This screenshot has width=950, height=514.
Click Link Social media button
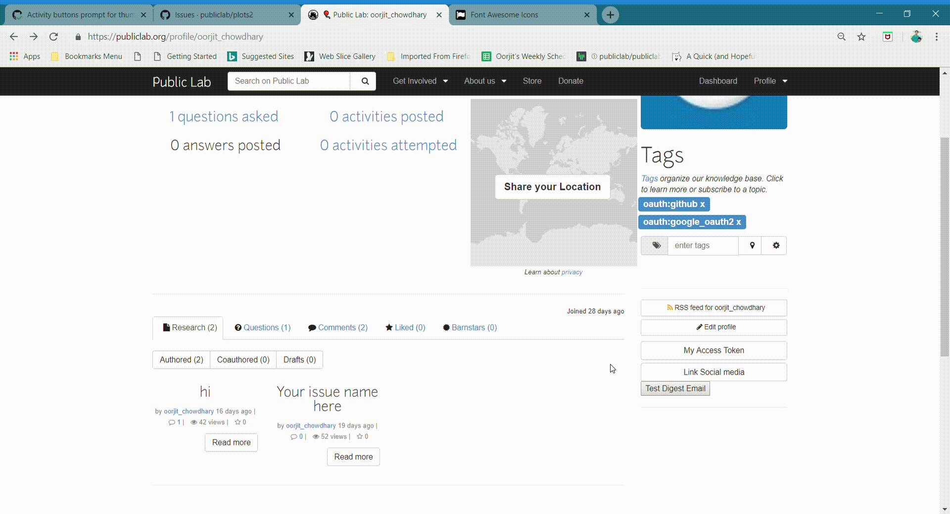pyautogui.click(x=713, y=372)
